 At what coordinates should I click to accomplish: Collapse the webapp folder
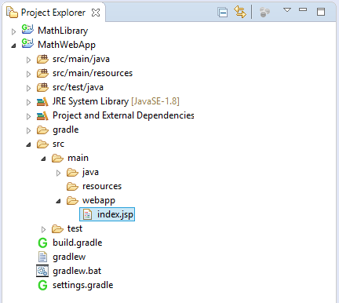click(x=58, y=201)
